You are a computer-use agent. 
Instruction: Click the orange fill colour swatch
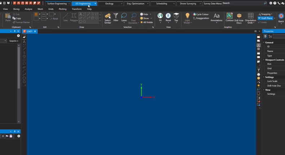36,14
